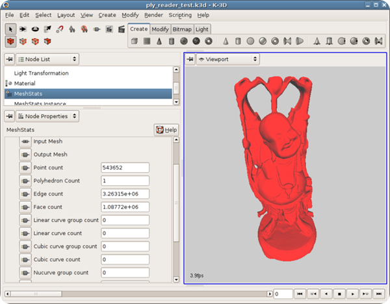Open the Output Mesh property connection menu
Viewport: 390px width, 304px height.
tap(25, 155)
